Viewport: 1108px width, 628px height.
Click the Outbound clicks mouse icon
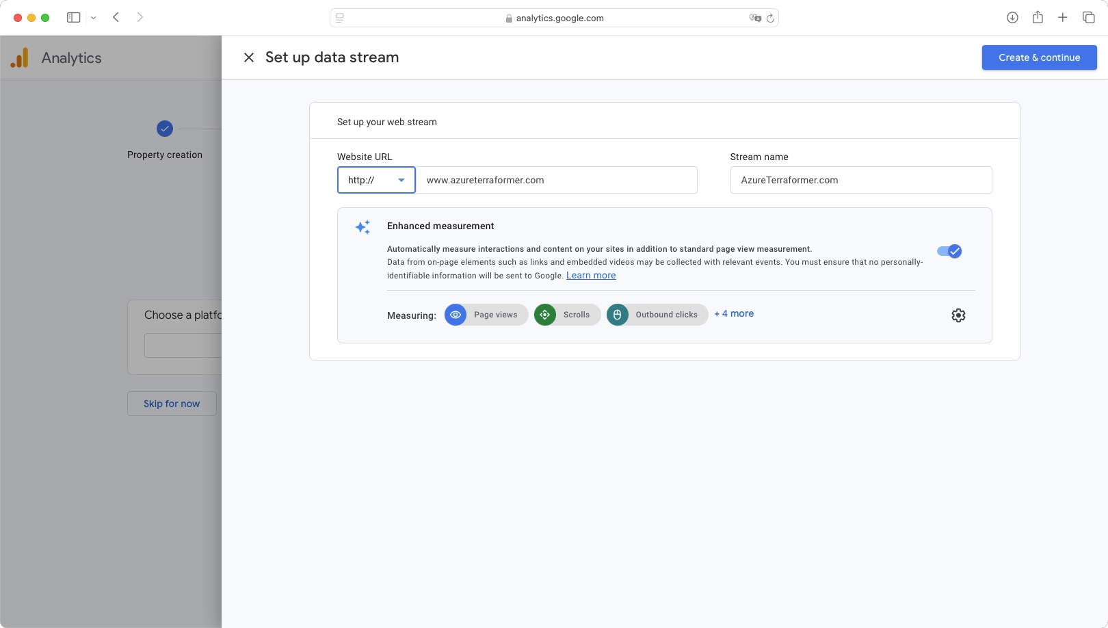617,315
